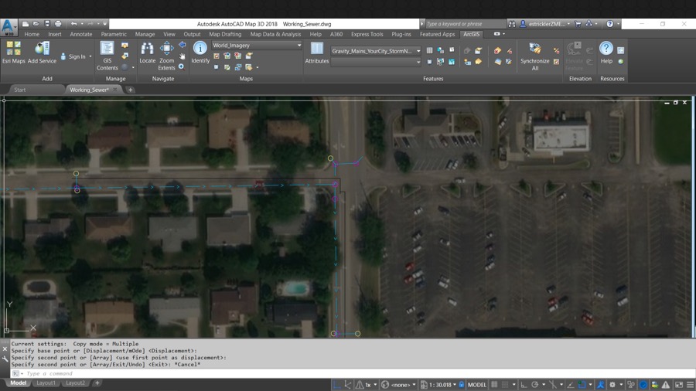Click the Plot printer icon
696x391 pixels.
click(58, 24)
